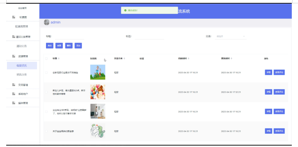The image size is (298, 147).
Task: Click the title text starting 宝宝有这3种表现
Action: point(70,112)
